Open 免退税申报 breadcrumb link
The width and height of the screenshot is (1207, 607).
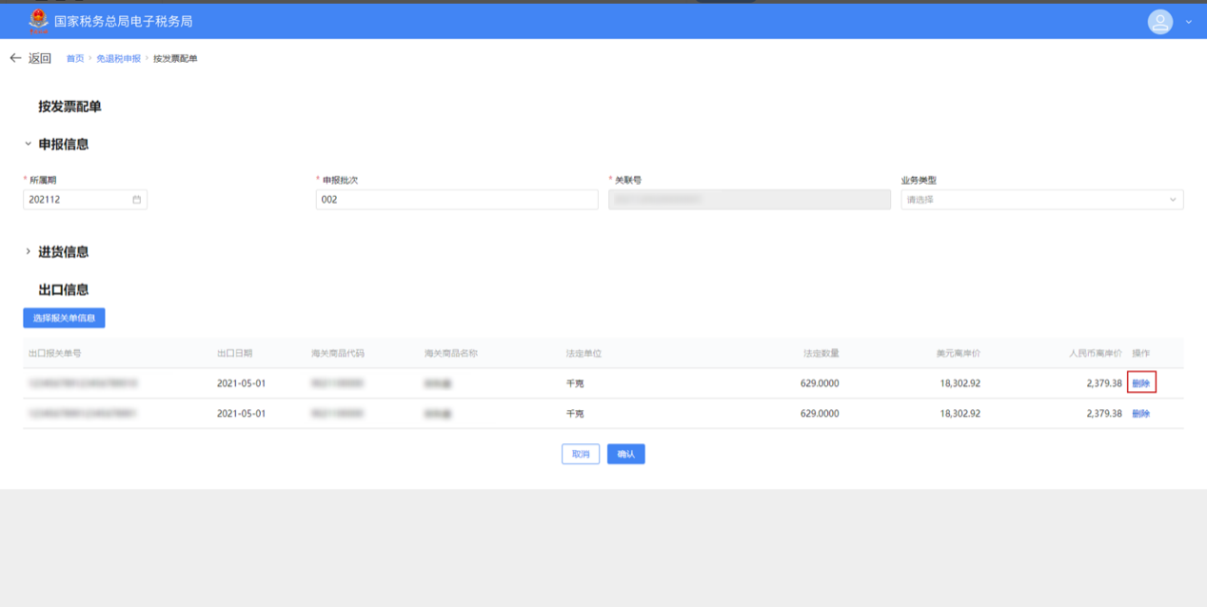pyautogui.click(x=118, y=59)
